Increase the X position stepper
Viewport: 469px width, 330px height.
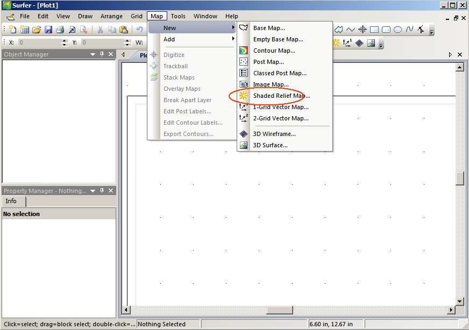point(65,41)
